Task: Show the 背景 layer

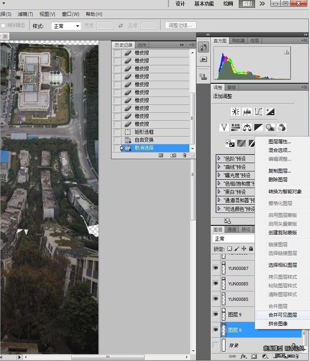Action: (215, 345)
